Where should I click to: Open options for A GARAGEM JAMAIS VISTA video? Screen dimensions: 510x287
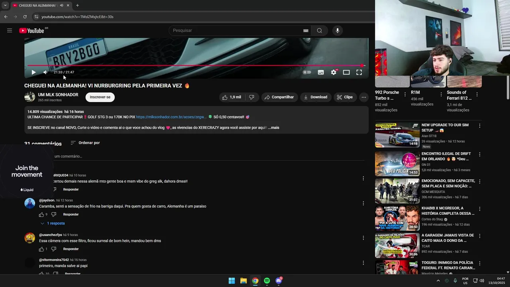480,236
